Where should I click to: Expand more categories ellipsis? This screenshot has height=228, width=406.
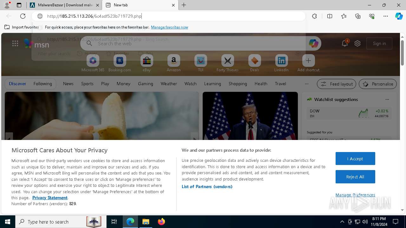[306, 84]
